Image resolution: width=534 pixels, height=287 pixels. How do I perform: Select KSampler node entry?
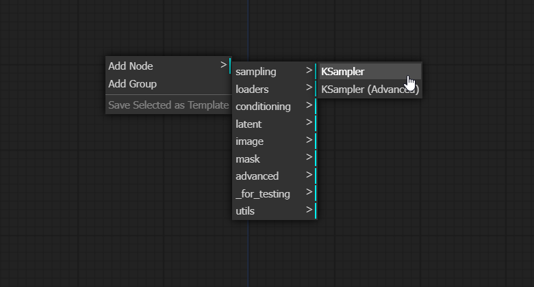tap(370, 72)
